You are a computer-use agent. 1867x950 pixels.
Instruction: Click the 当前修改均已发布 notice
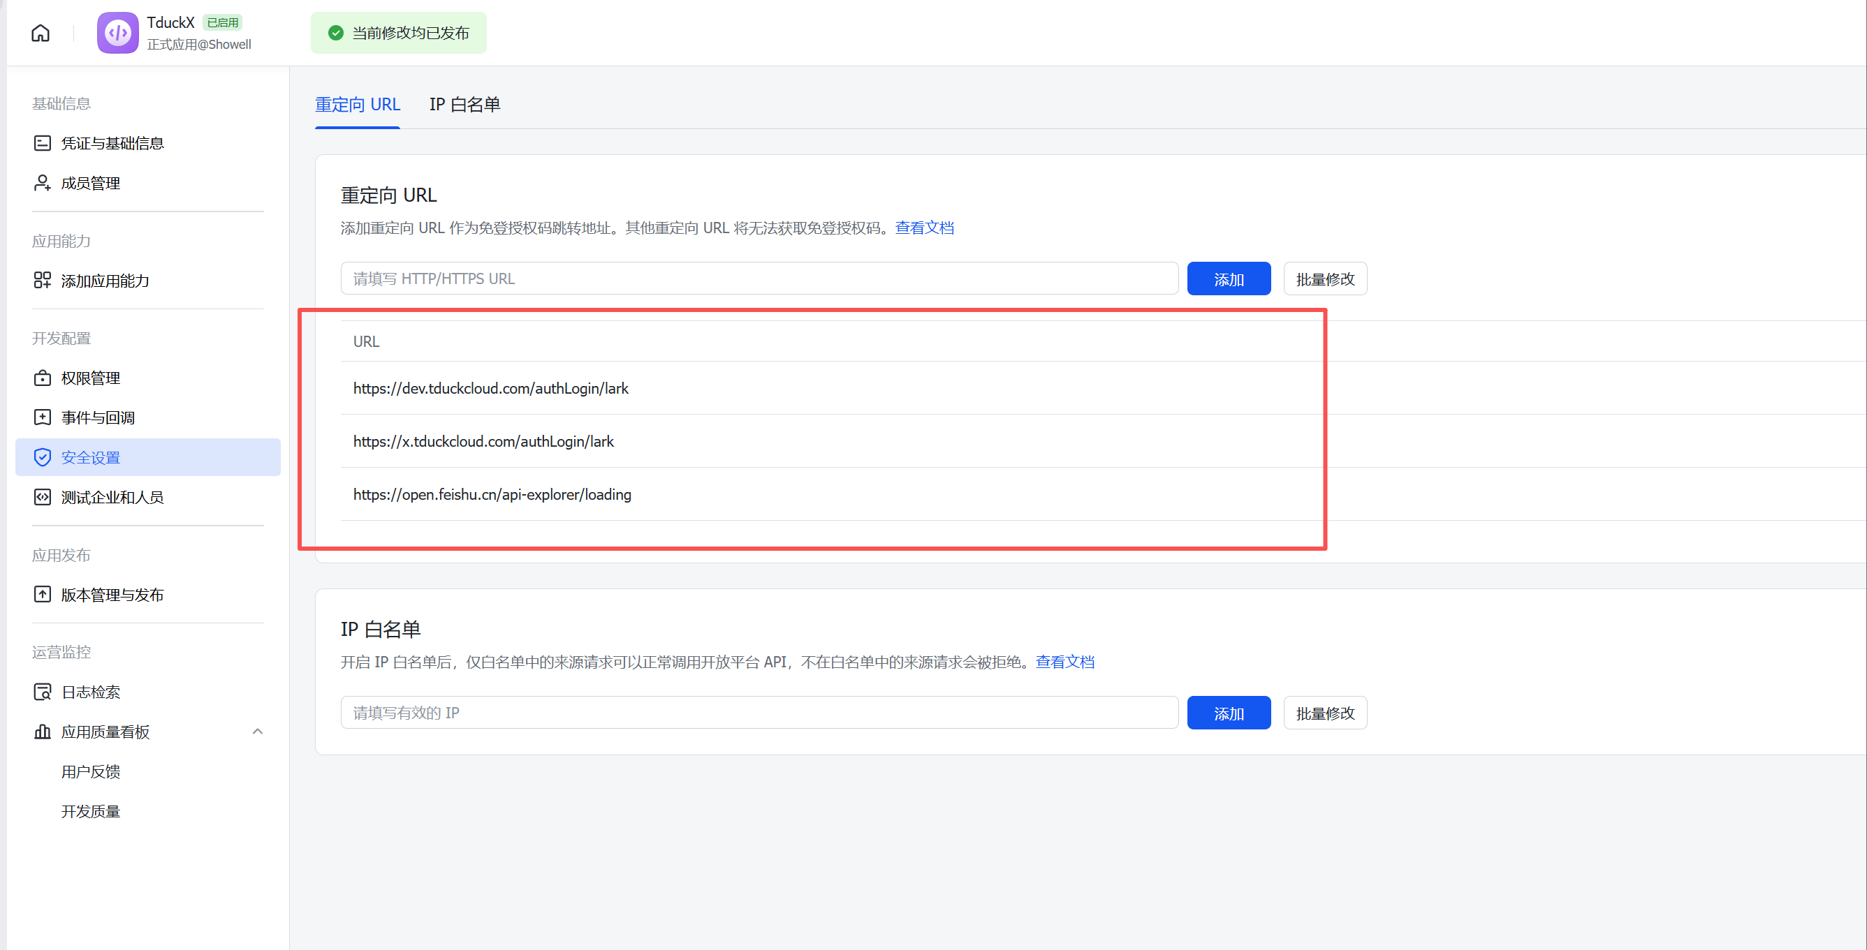[x=399, y=34]
